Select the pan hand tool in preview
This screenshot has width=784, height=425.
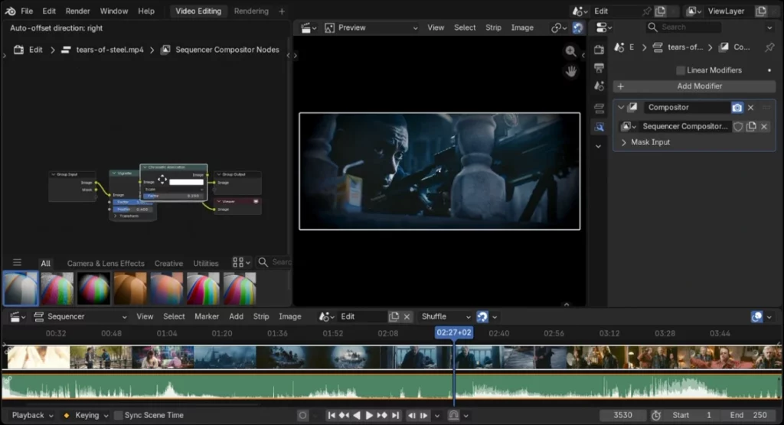tap(570, 71)
